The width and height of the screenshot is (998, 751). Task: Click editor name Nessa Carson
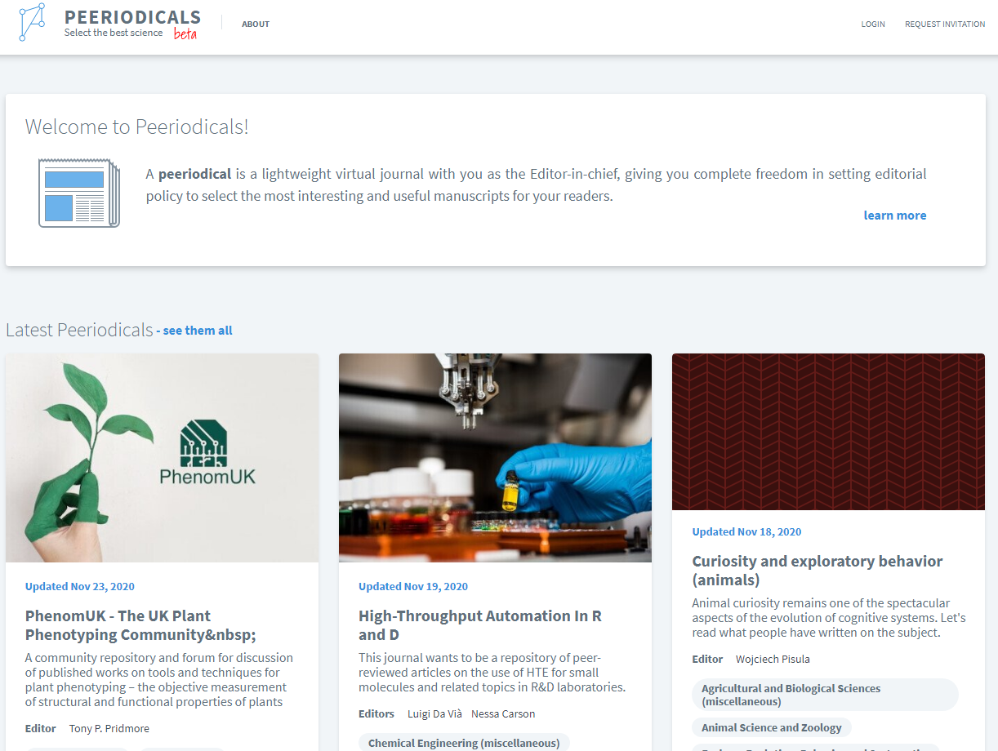[x=503, y=713]
